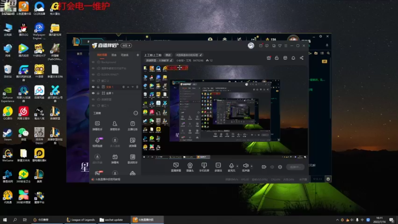Add a 多媒体 media source
398x224 pixels.
pyautogui.click(x=218, y=167)
